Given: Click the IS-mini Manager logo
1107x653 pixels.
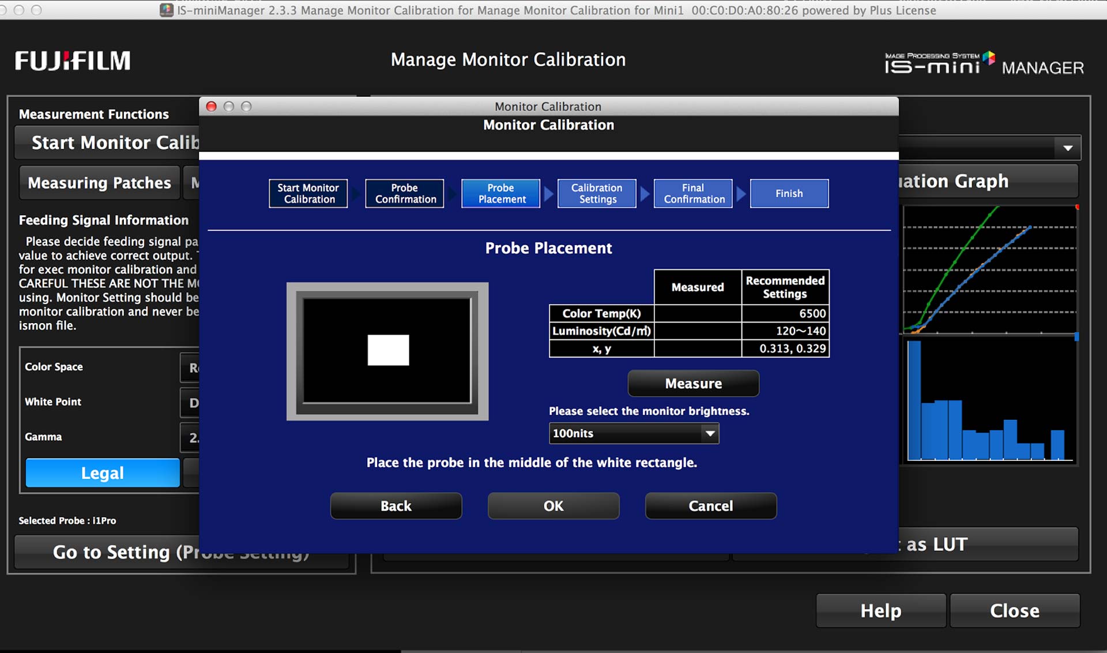Looking at the screenshot, I should pos(984,63).
